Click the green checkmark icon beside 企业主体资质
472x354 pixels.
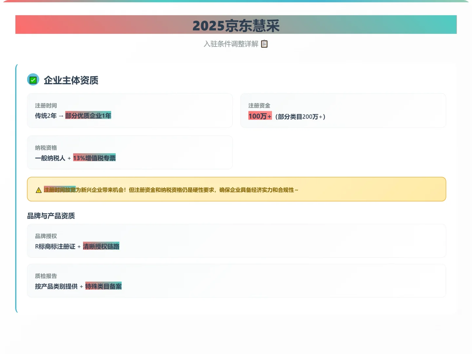(33, 80)
